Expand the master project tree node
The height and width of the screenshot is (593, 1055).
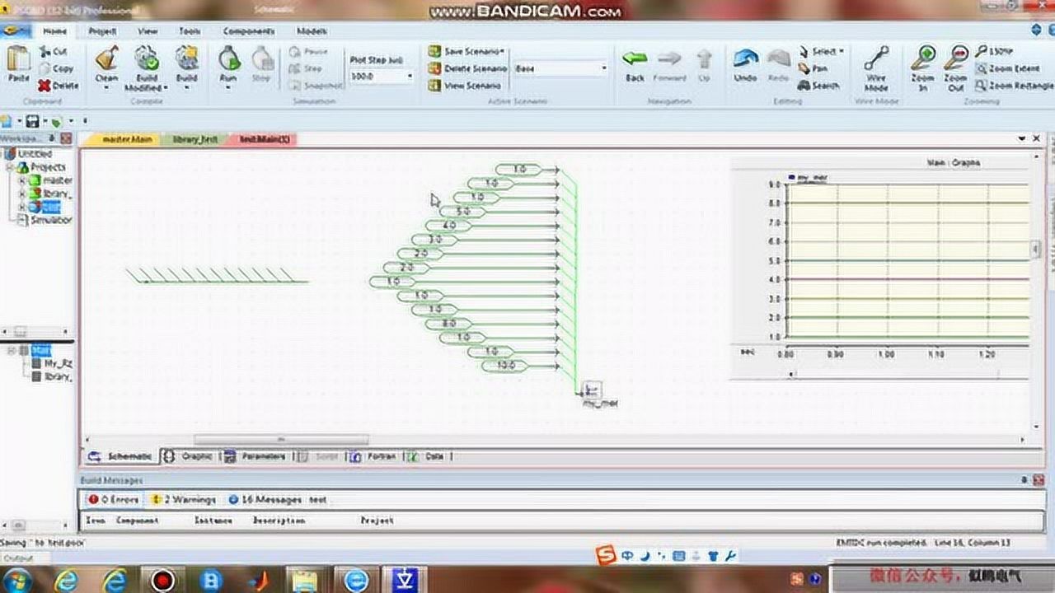coord(22,180)
